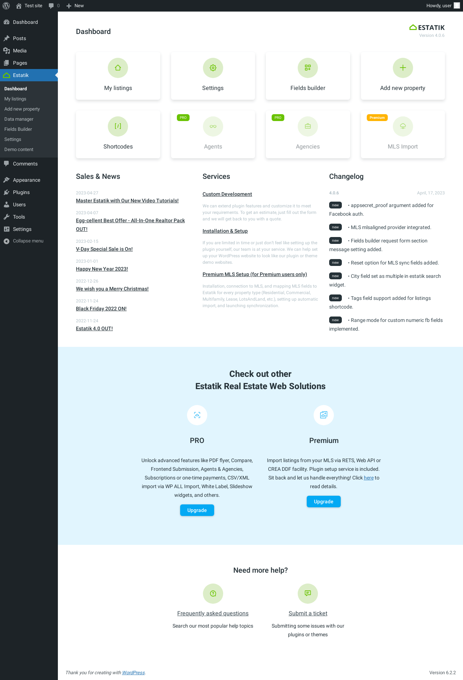The image size is (463, 680).
Task: Click the Users icon in sidebar
Action: (x=7, y=205)
